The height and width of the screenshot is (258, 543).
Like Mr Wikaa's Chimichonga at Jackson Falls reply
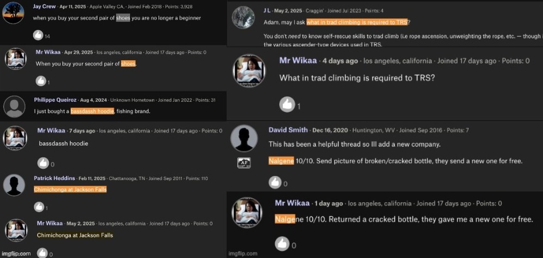click(42, 253)
